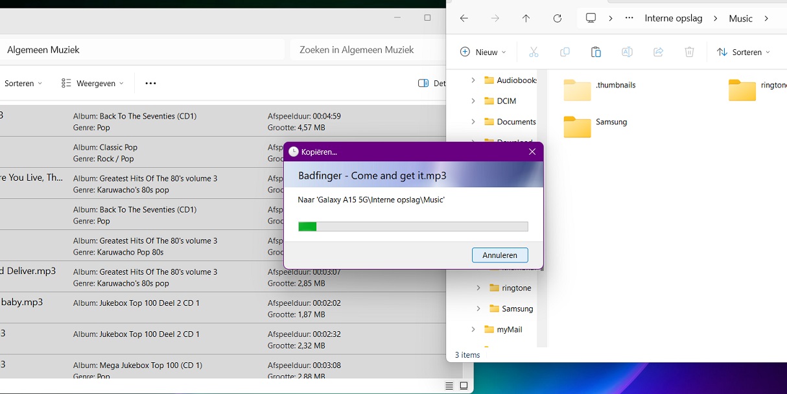Image resolution: width=787 pixels, height=394 pixels.
Task: Go up one folder level
Action: pyautogui.click(x=526, y=18)
